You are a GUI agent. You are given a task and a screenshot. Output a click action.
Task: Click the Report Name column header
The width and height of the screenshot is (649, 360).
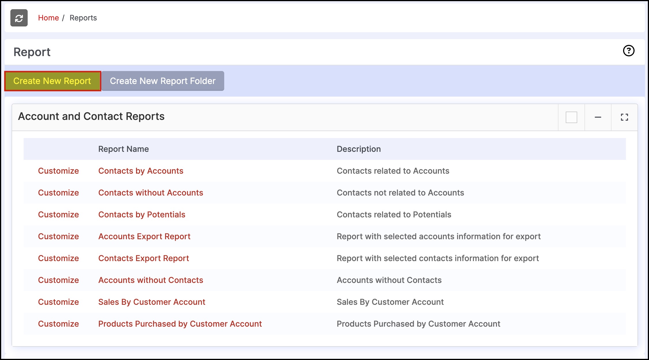point(124,149)
